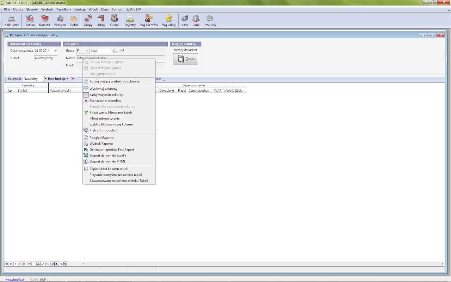
Task: Toggle Tryb auto-podglądu option
Action: pyautogui.click(x=119, y=130)
